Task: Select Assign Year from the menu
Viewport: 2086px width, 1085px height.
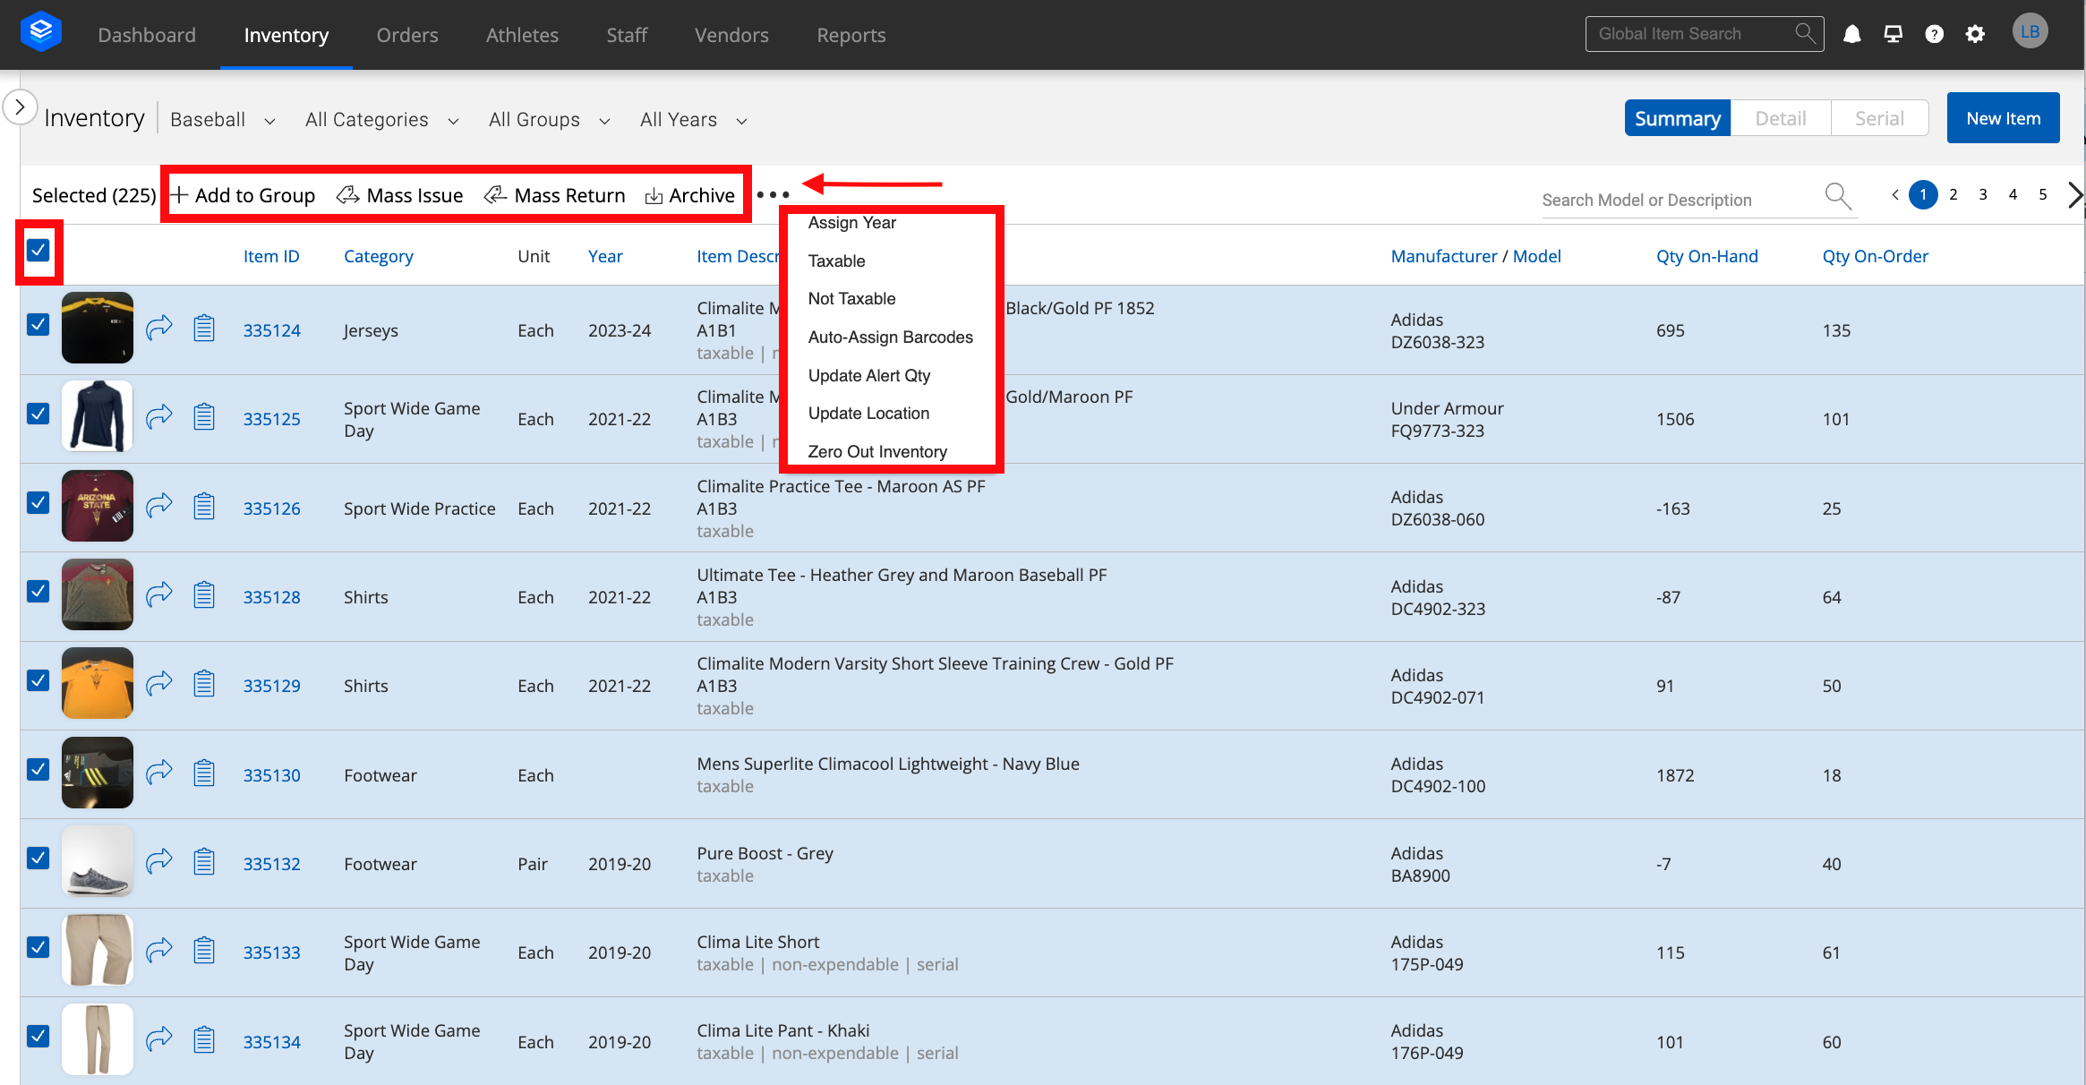Action: click(851, 222)
